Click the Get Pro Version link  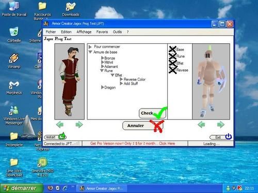click(x=133, y=144)
